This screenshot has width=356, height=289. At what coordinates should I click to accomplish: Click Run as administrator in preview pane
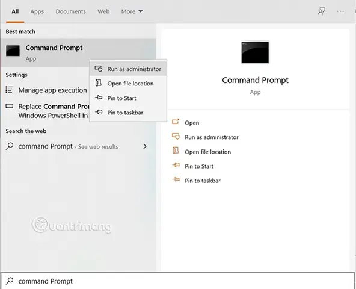tap(212, 137)
